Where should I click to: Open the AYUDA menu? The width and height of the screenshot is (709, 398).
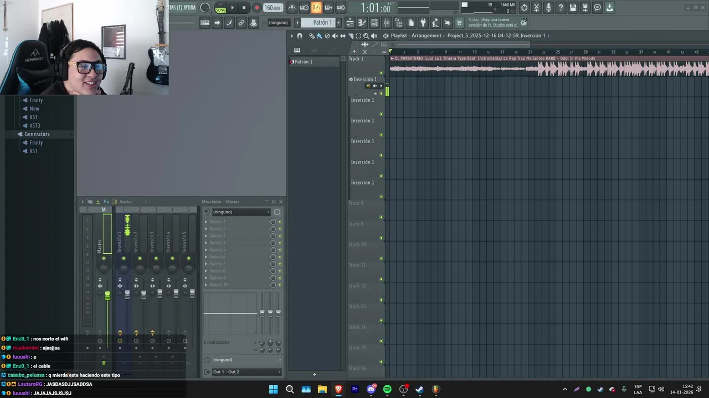(189, 8)
